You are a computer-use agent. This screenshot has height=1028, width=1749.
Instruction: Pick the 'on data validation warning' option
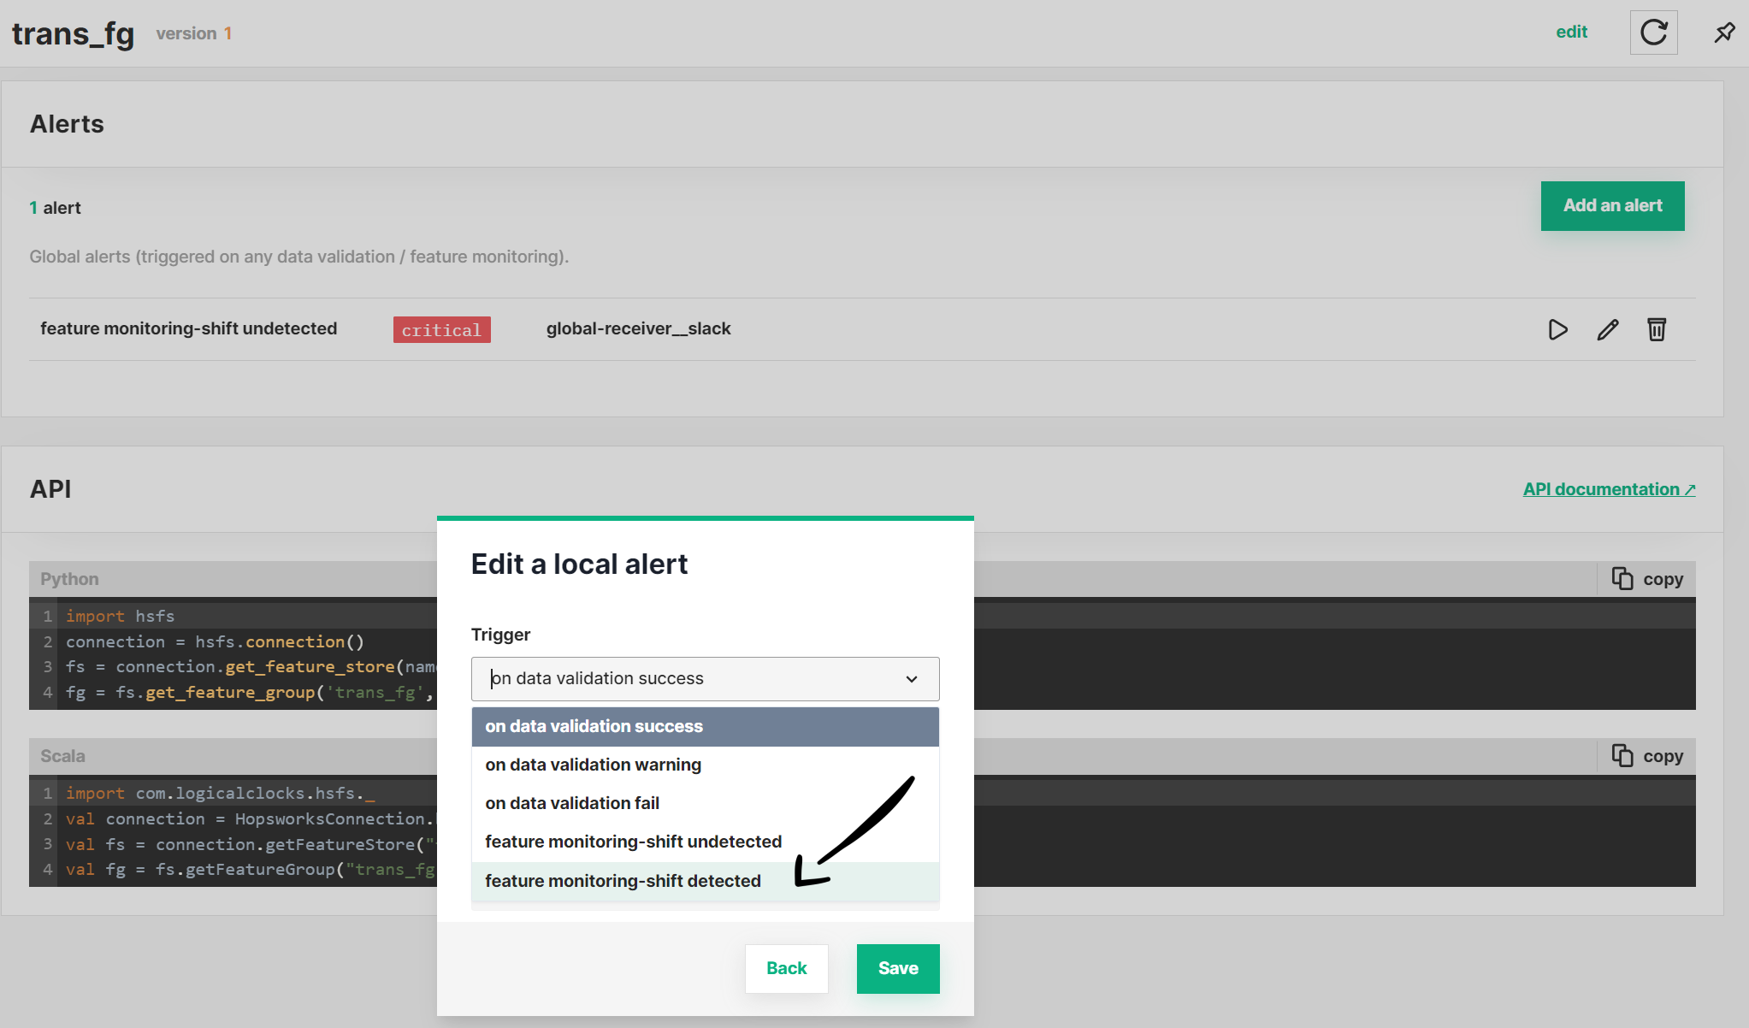[x=592, y=764]
